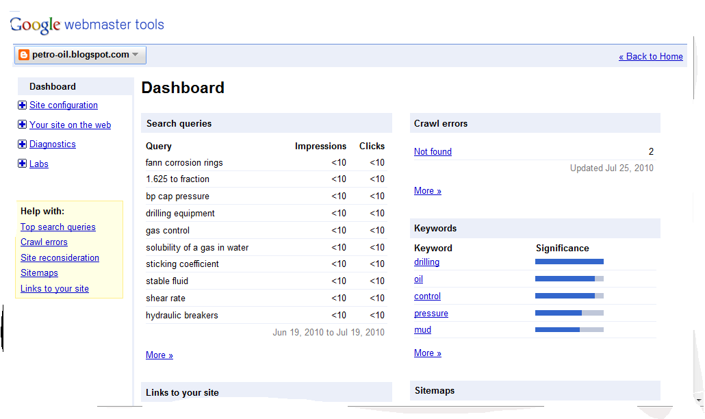Click the Links to your site section header

(x=266, y=392)
